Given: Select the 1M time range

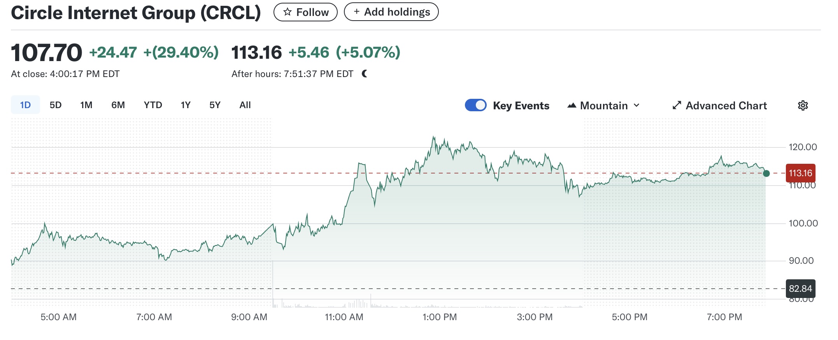Looking at the screenshot, I should (86, 105).
